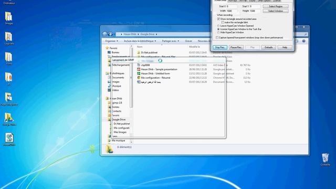Viewport: 336px width, 189px height.
Task: Open the Corbeille recycle bin
Action: (x=325, y=160)
